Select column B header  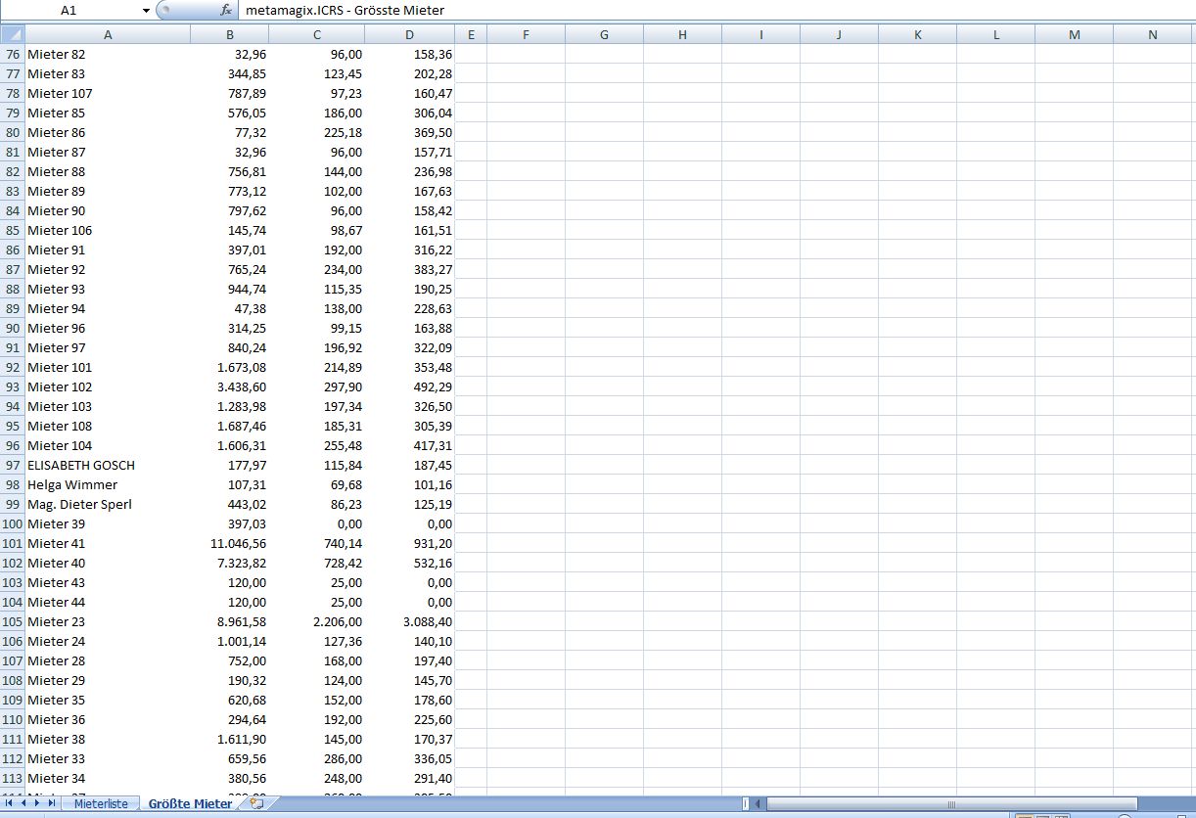click(229, 34)
